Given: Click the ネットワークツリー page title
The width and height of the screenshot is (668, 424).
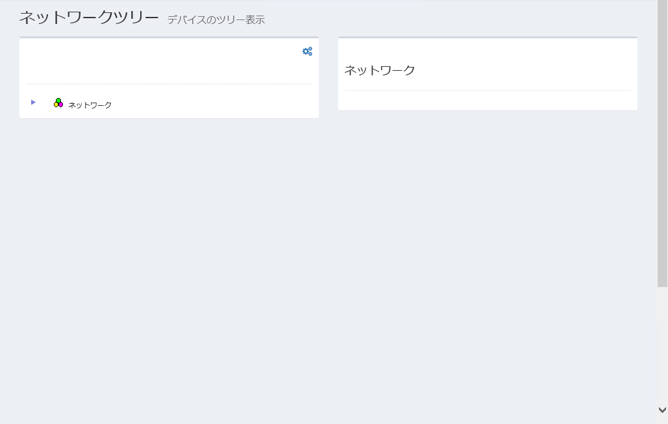Looking at the screenshot, I should pos(89,18).
